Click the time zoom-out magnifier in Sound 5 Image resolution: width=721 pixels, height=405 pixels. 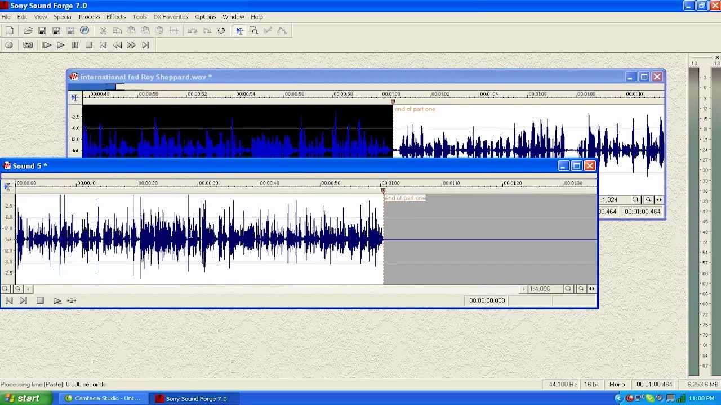point(581,289)
